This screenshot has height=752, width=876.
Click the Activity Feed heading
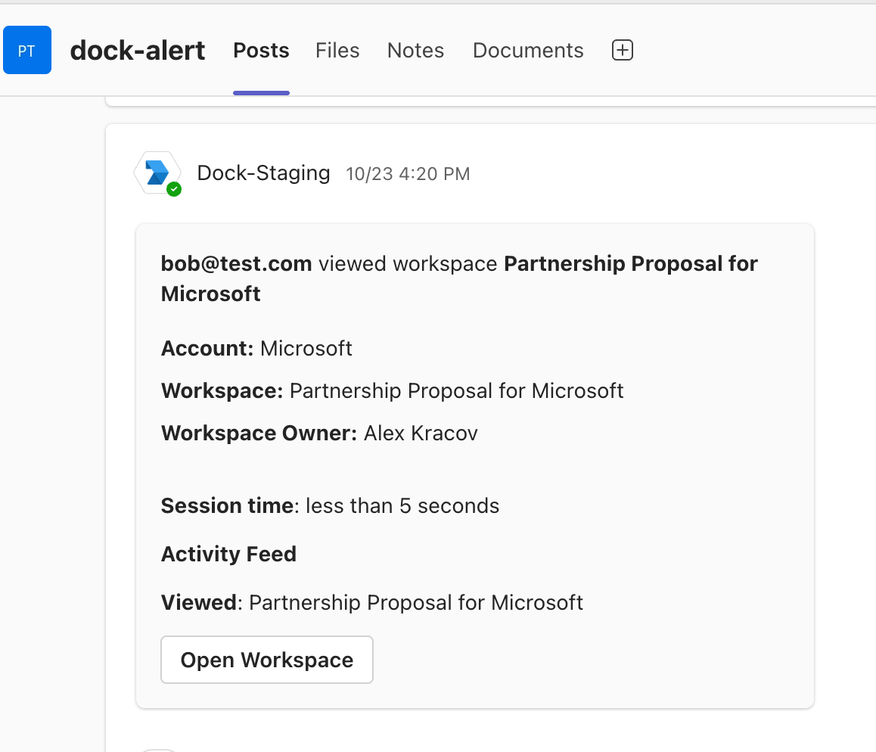click(x=228, y=555)
